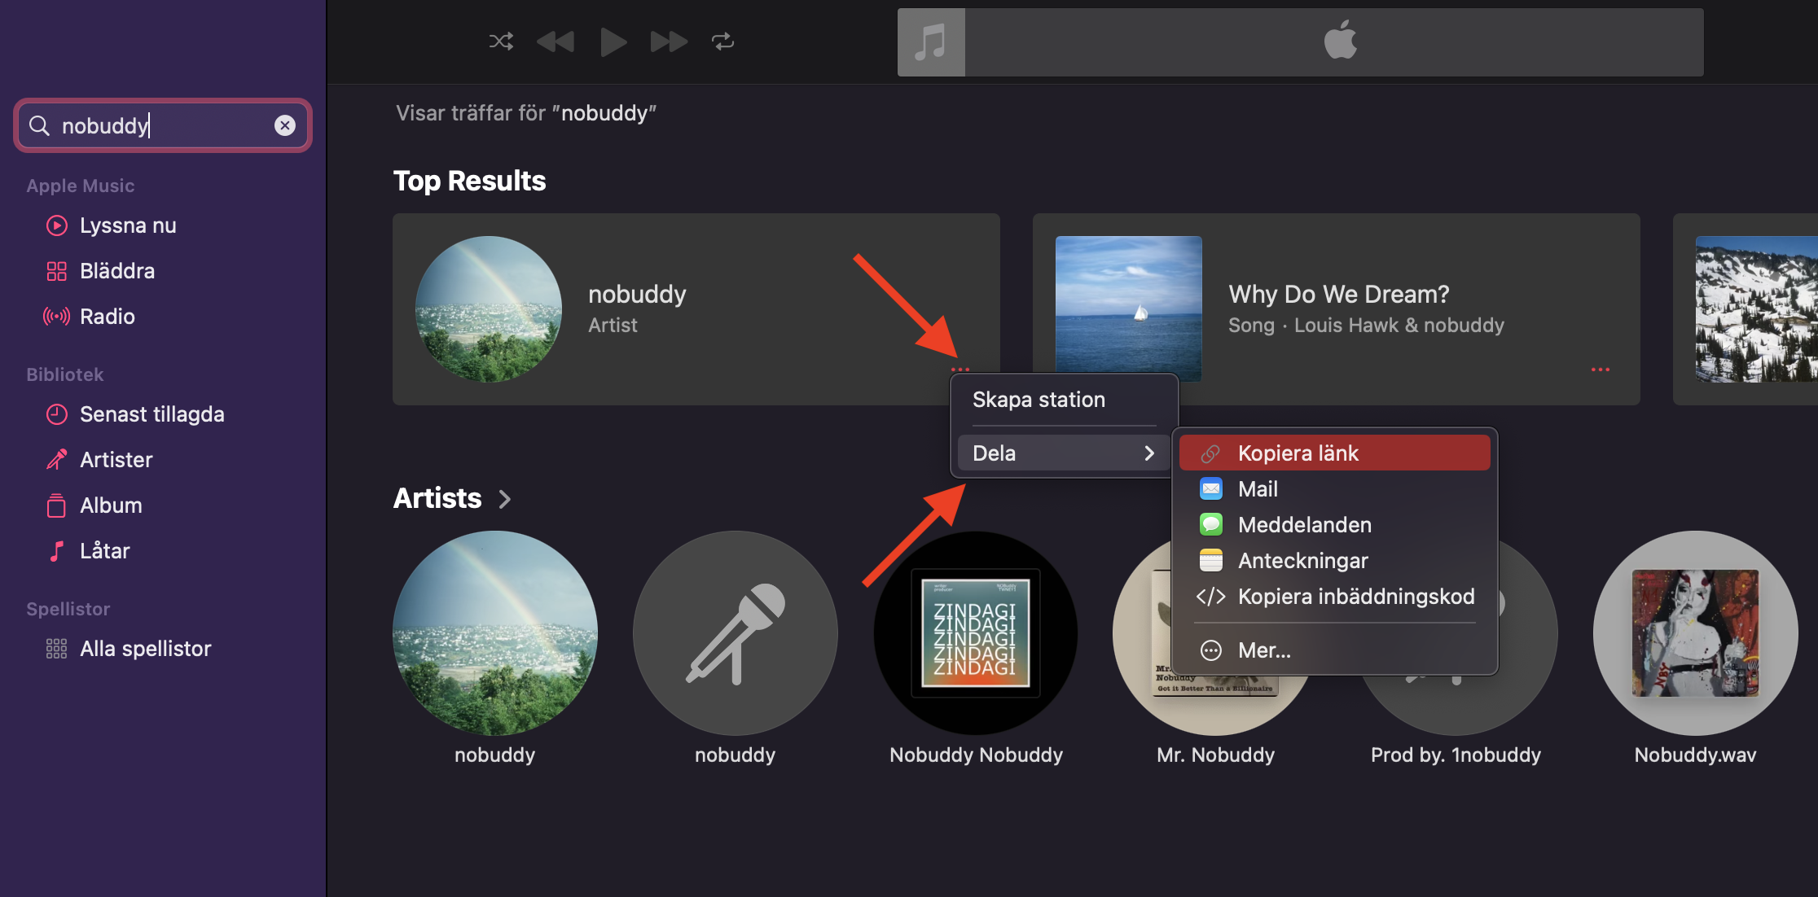Click the Mer ellipsis circle icon
This screenshot has height=897, width=1818.
(1211, 650)
